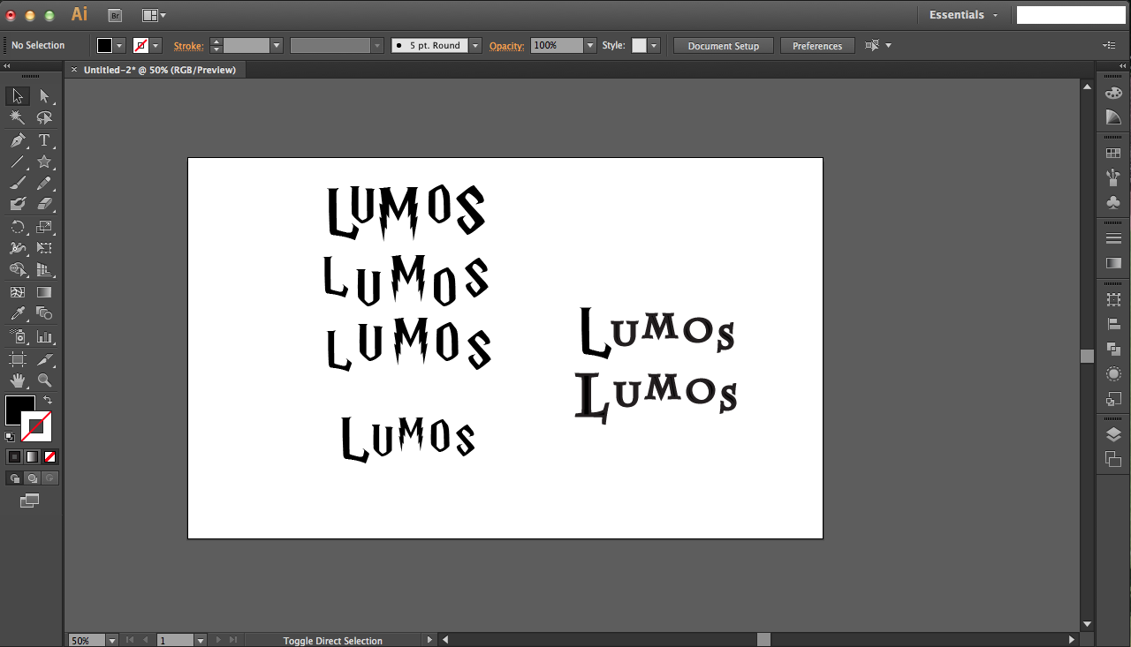Select the Pen tool
The width and height of the screenshot is (1131, 647).
coord(18,140)
